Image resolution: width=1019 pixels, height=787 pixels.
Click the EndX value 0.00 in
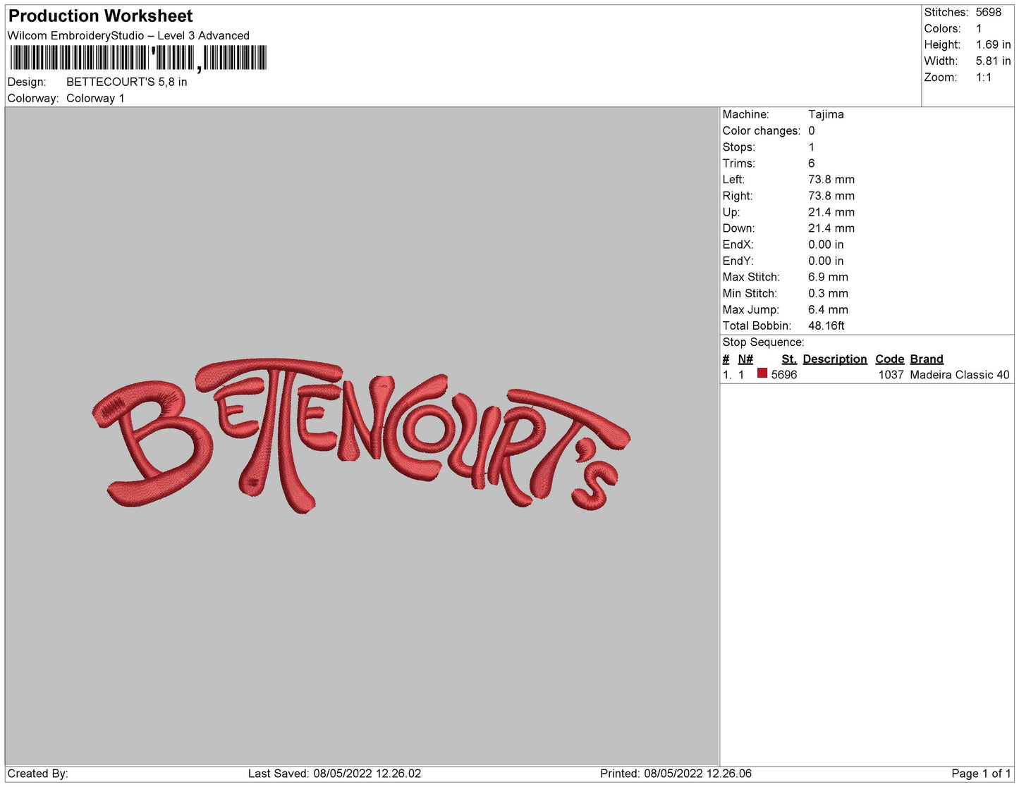point(826,244)
